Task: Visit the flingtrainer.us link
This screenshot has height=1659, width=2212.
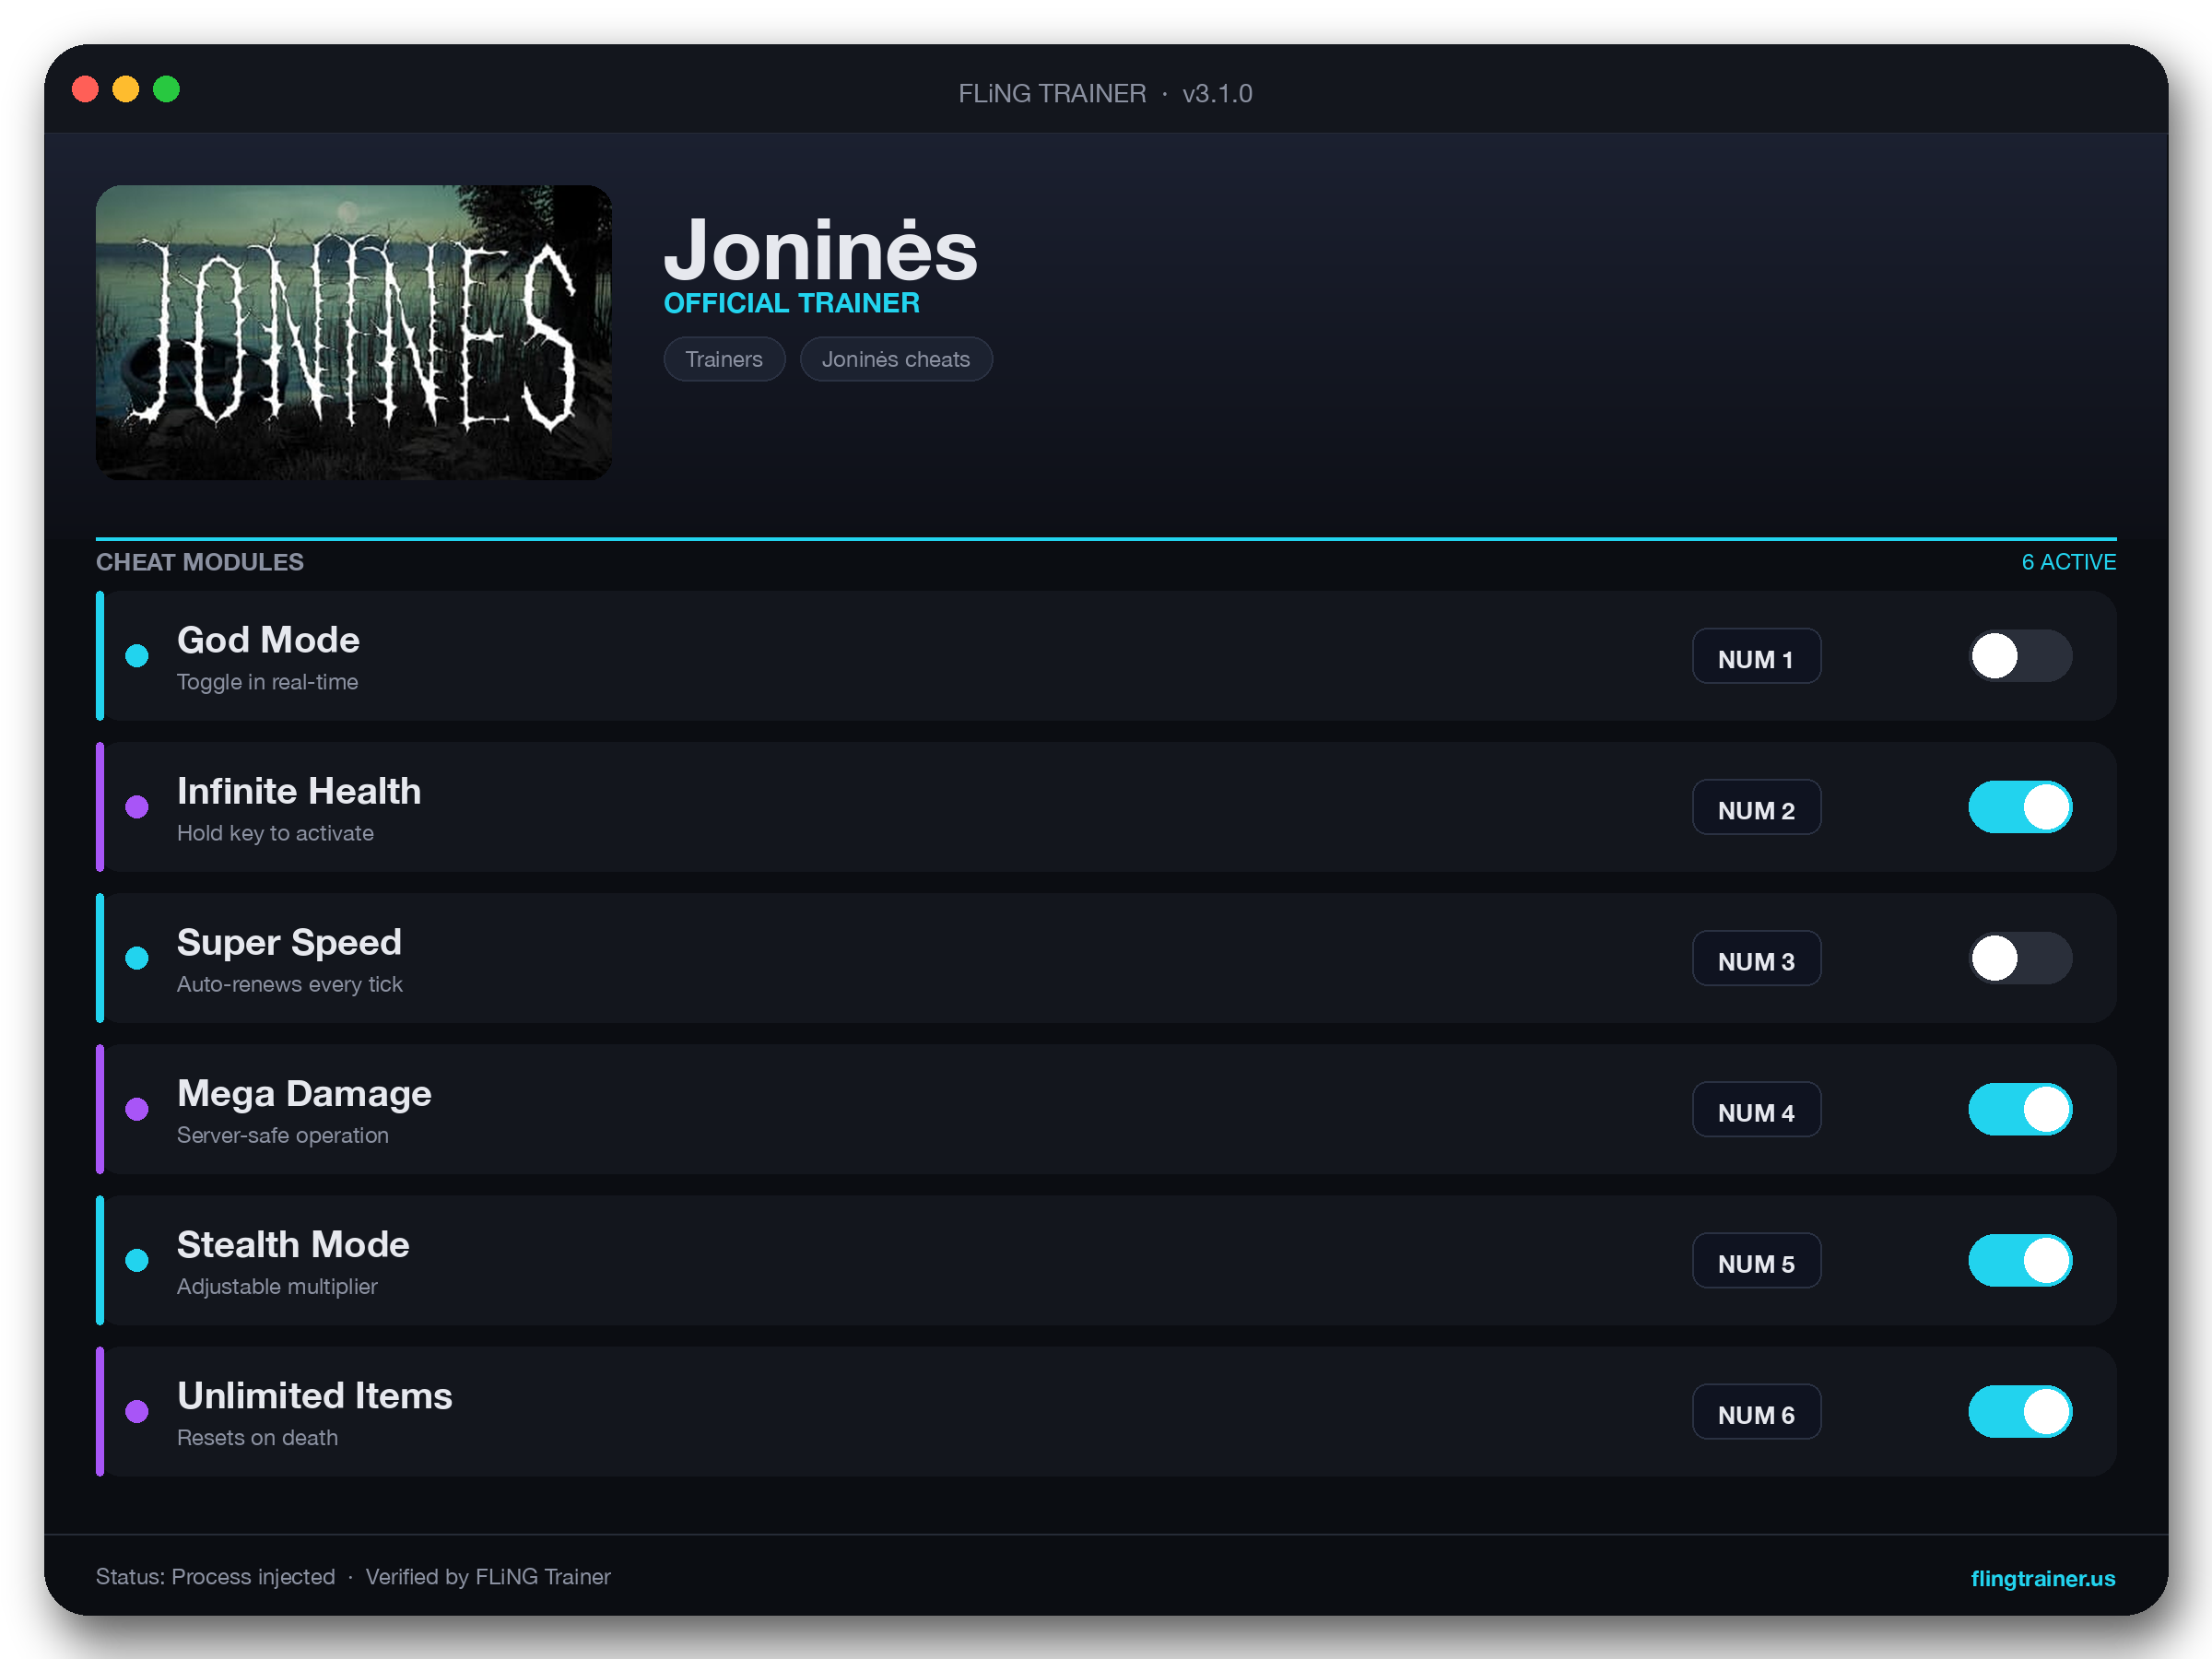Action: pos(2043,1578)
